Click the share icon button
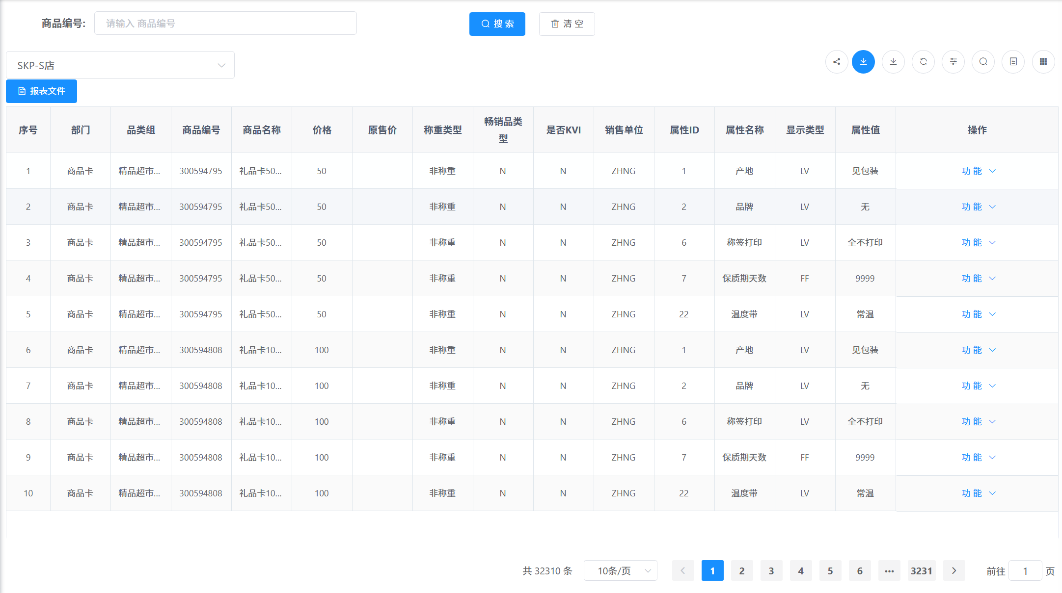This screenshot has height=593, width=1062. [x=837, y=62]
